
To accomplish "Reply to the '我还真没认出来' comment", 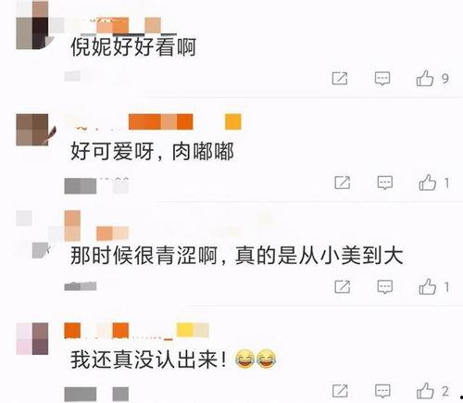I will [x=382, y=391].
